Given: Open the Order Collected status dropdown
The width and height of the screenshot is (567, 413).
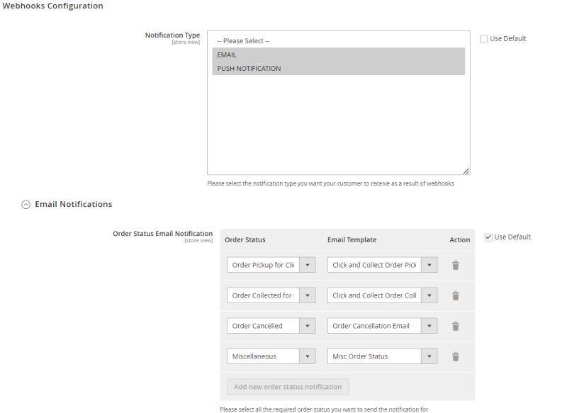Looking at the screenshot, I should tap(271, 295).
